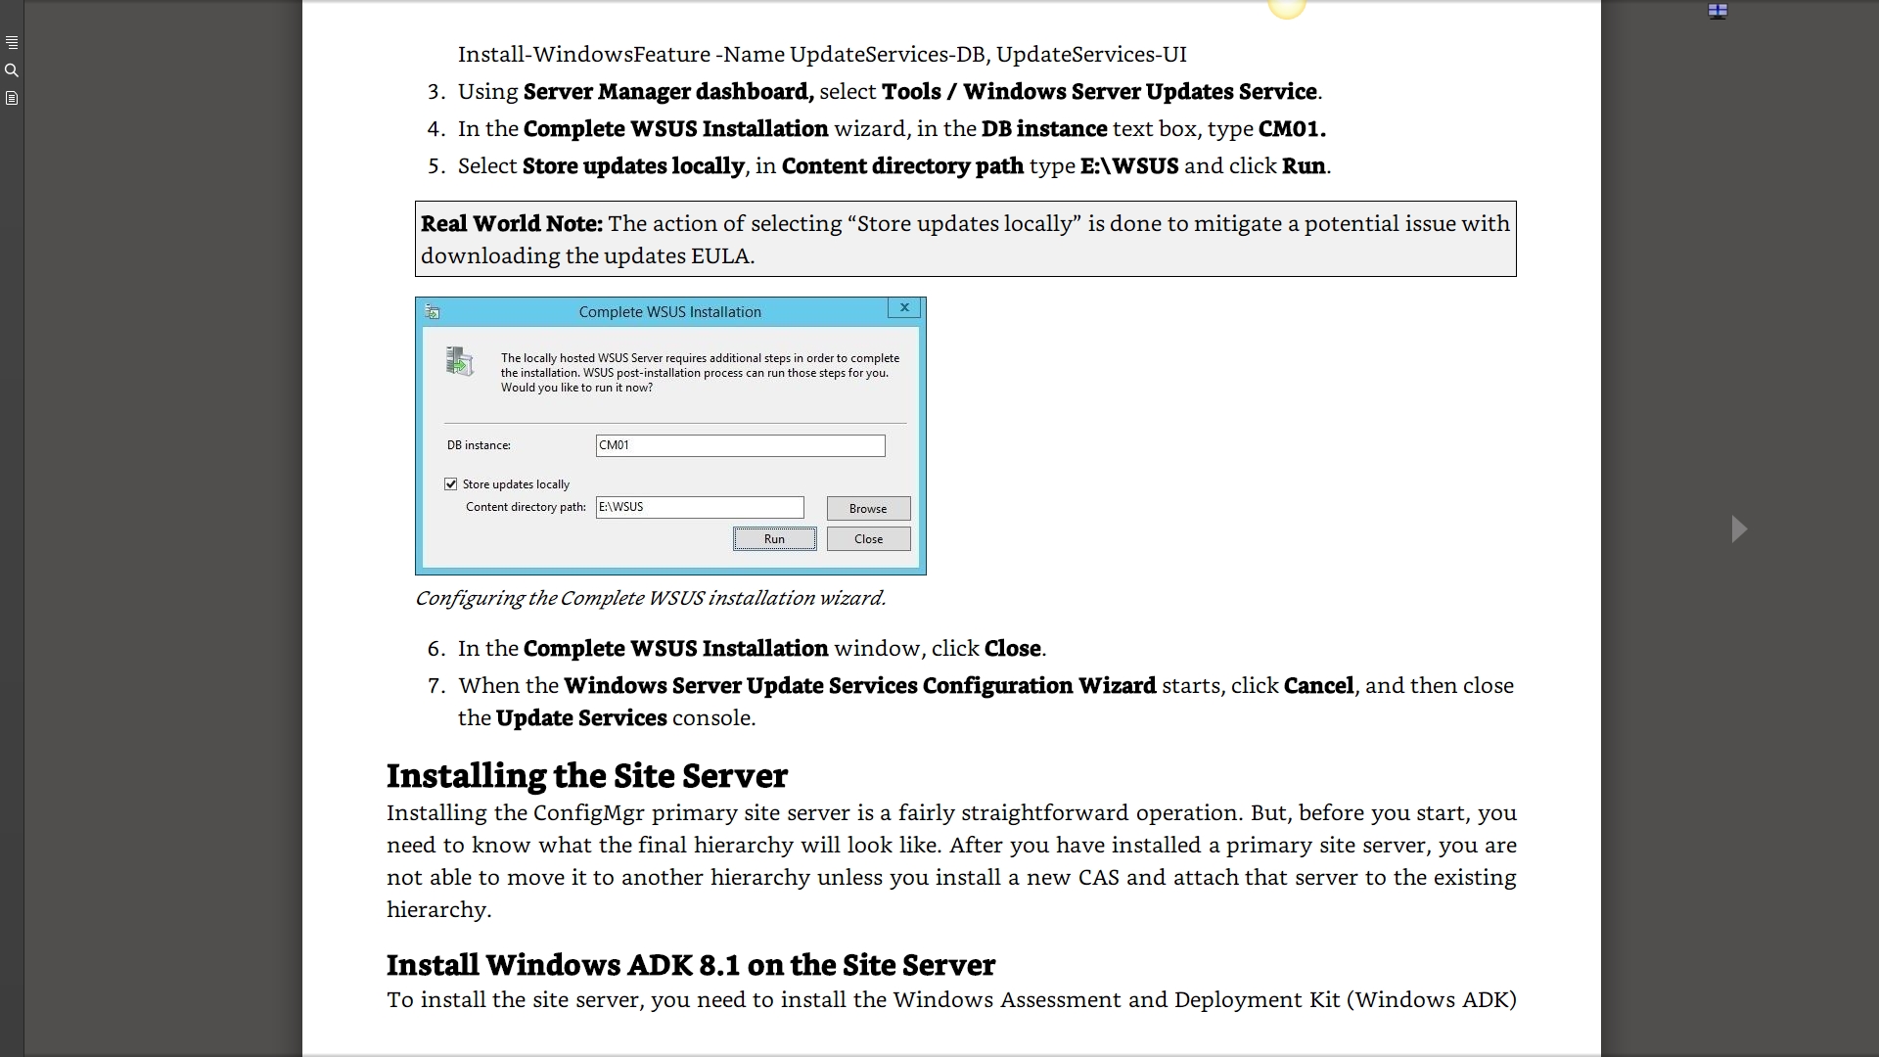Click the Installing the Site Server heading
Viewport: 1879px width, 1057px height.
point(586,776)
